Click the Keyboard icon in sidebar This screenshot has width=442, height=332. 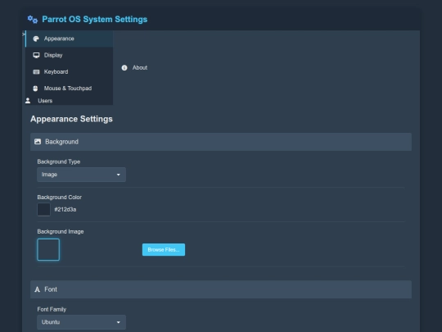pos(36,71)
